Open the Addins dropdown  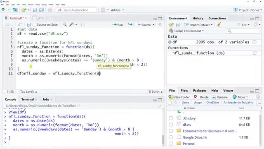117,10
